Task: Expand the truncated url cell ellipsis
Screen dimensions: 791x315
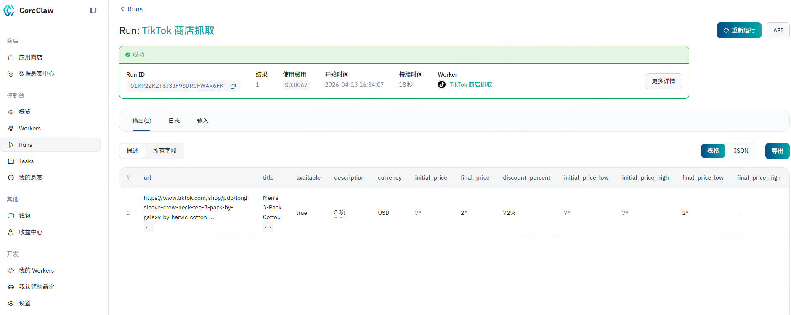Action: 149,227
